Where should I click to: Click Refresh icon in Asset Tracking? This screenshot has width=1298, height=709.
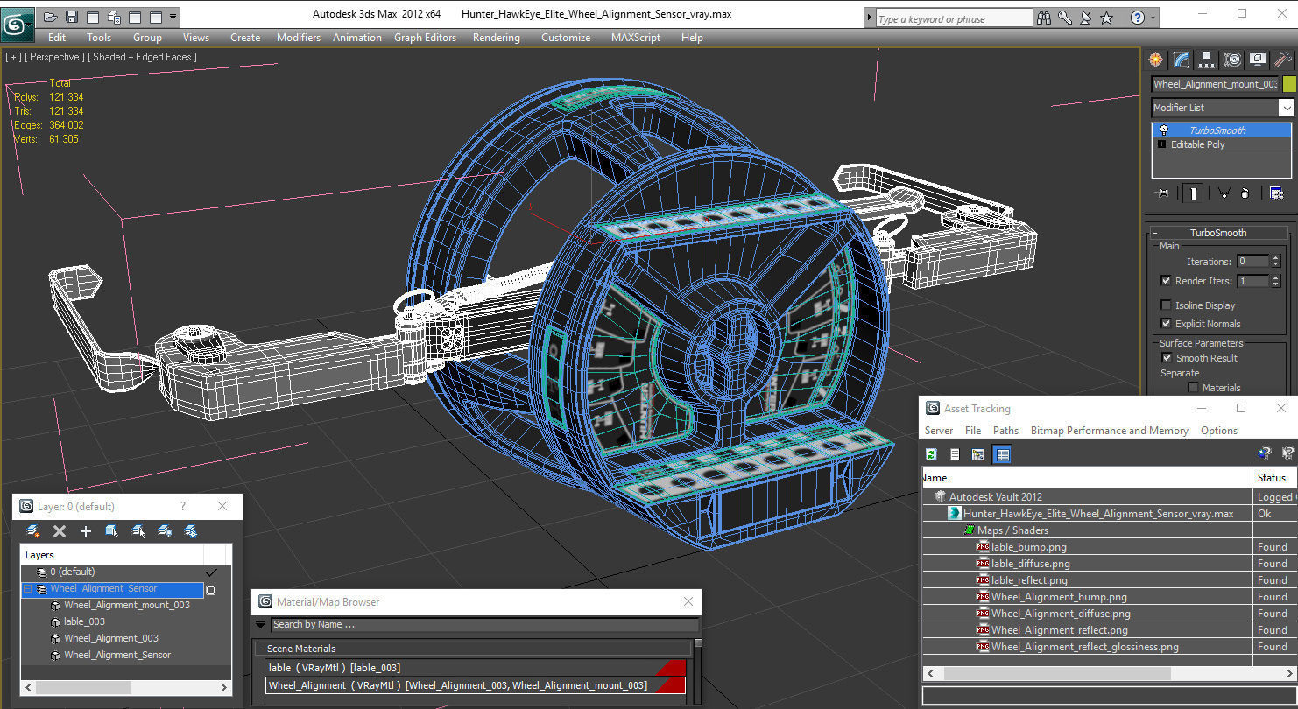click(931, 454)
